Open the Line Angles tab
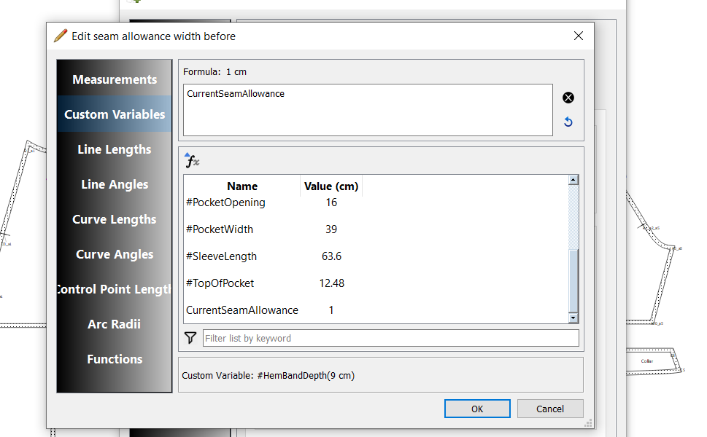The image size is (707, 437). (x=115, y=184)
